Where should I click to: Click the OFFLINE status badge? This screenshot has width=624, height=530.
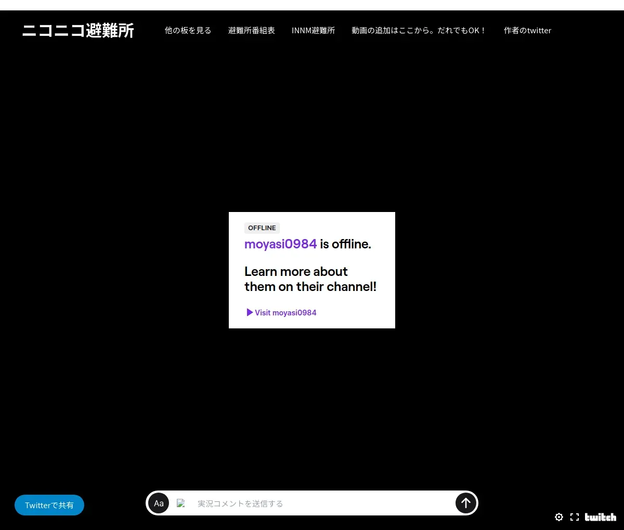262,228
